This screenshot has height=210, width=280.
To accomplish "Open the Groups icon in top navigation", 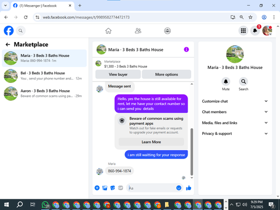I will click(167, 31).
